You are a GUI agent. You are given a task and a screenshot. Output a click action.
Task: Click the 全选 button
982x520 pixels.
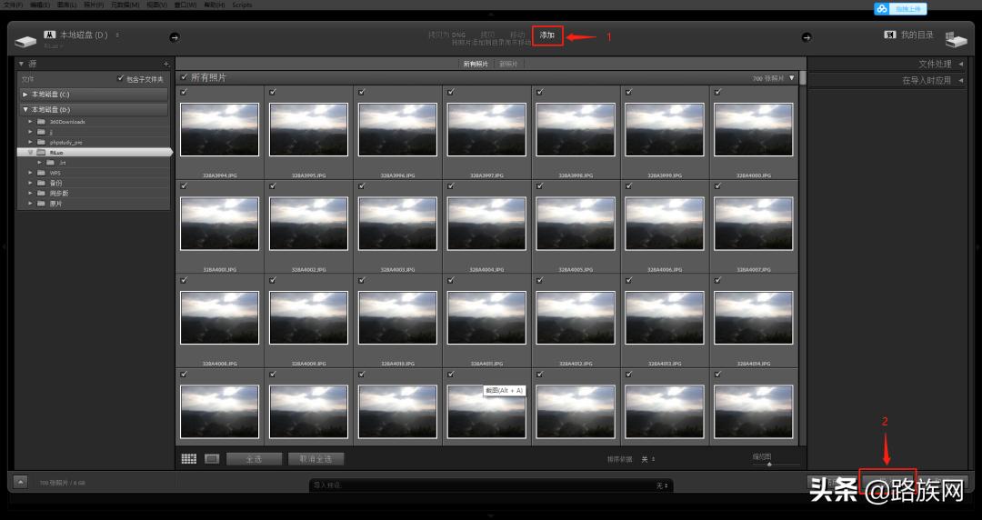tap(253, 459)
